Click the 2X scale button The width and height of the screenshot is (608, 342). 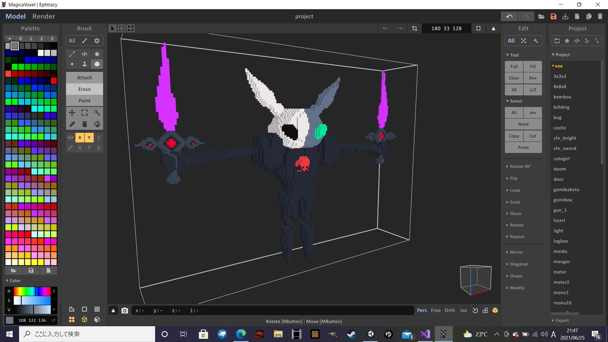point(514,90)
